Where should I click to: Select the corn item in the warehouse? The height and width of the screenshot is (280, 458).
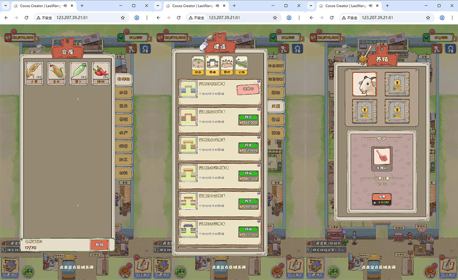tap(56, 73)
